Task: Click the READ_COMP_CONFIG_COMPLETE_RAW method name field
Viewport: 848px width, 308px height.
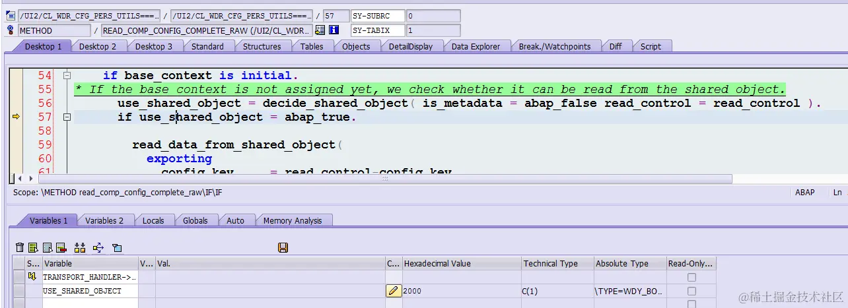Action: click(x=207, y=30)
